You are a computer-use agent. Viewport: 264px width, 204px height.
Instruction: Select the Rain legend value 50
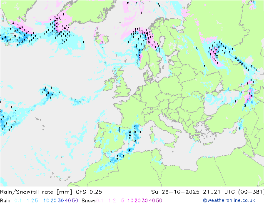click(75, 201)
